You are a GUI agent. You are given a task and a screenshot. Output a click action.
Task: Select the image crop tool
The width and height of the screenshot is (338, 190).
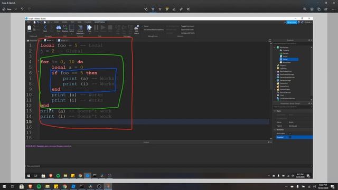pos(188,9)
